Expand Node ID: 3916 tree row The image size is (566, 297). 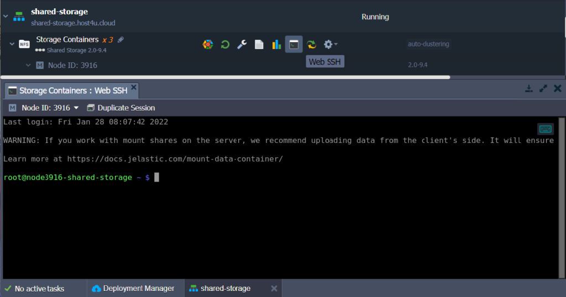[x=28, y=65]
